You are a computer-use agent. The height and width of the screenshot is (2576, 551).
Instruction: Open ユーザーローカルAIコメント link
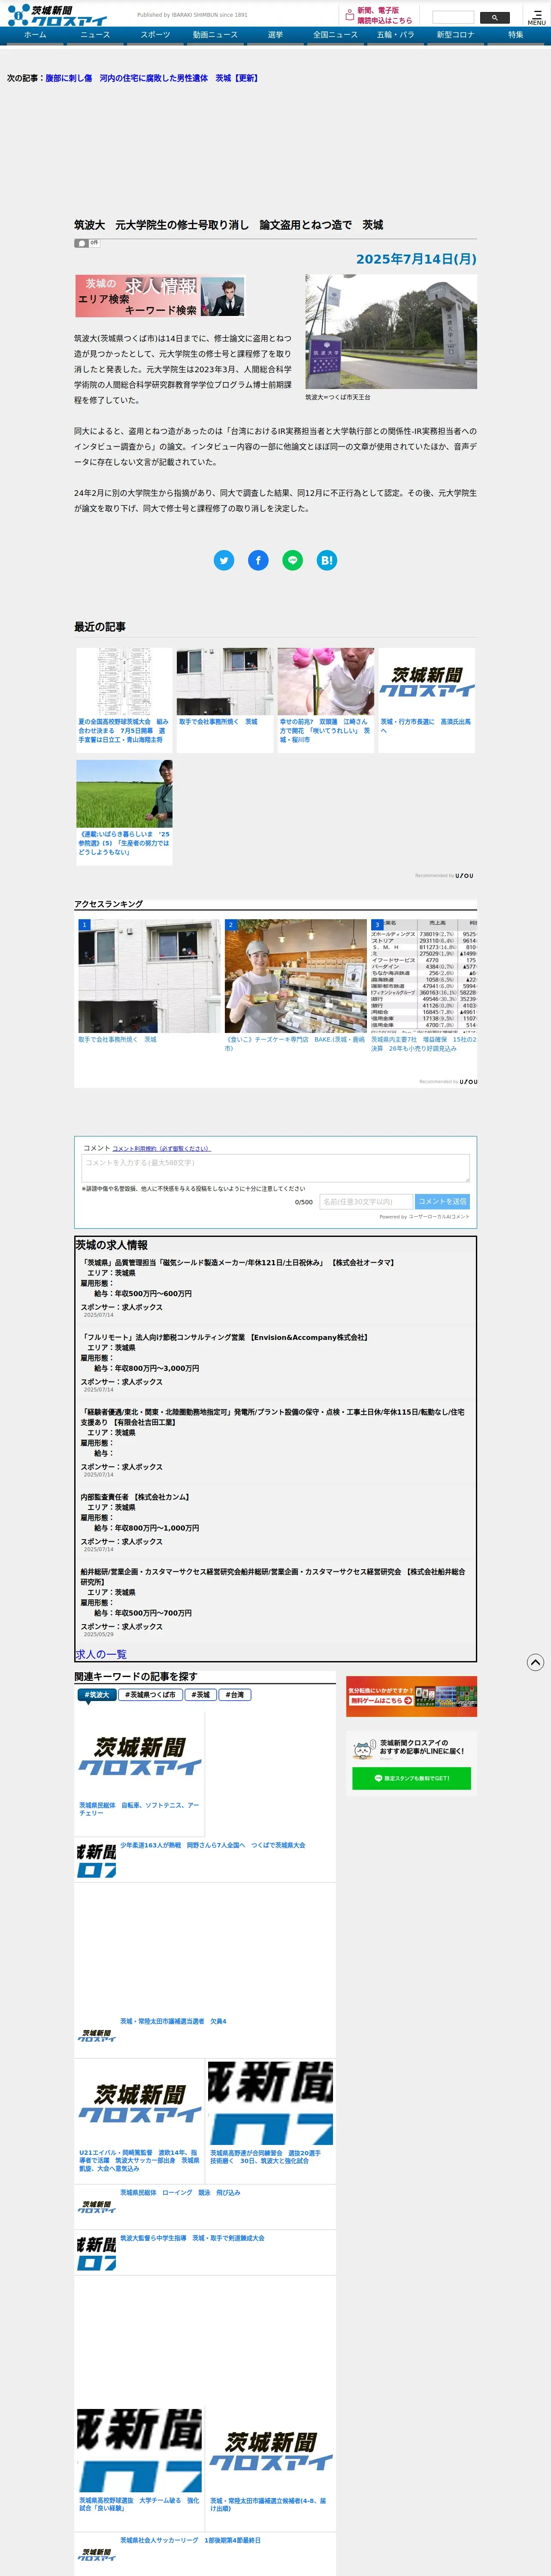(x=439, y=1217)
